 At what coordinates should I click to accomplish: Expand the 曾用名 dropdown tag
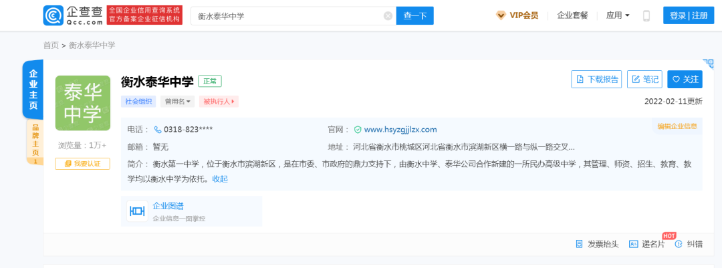tap(177, 102)
